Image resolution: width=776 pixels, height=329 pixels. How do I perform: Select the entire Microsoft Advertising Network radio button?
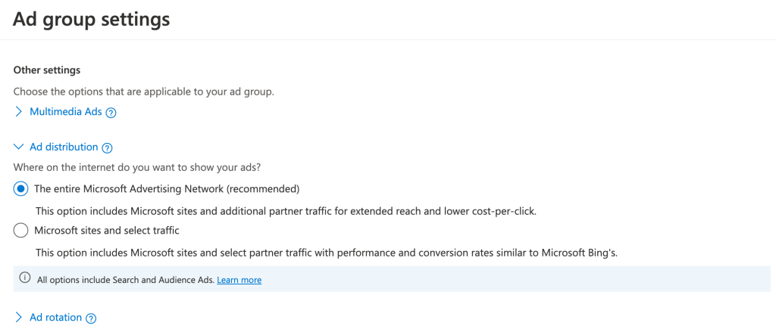coord(21,188)
